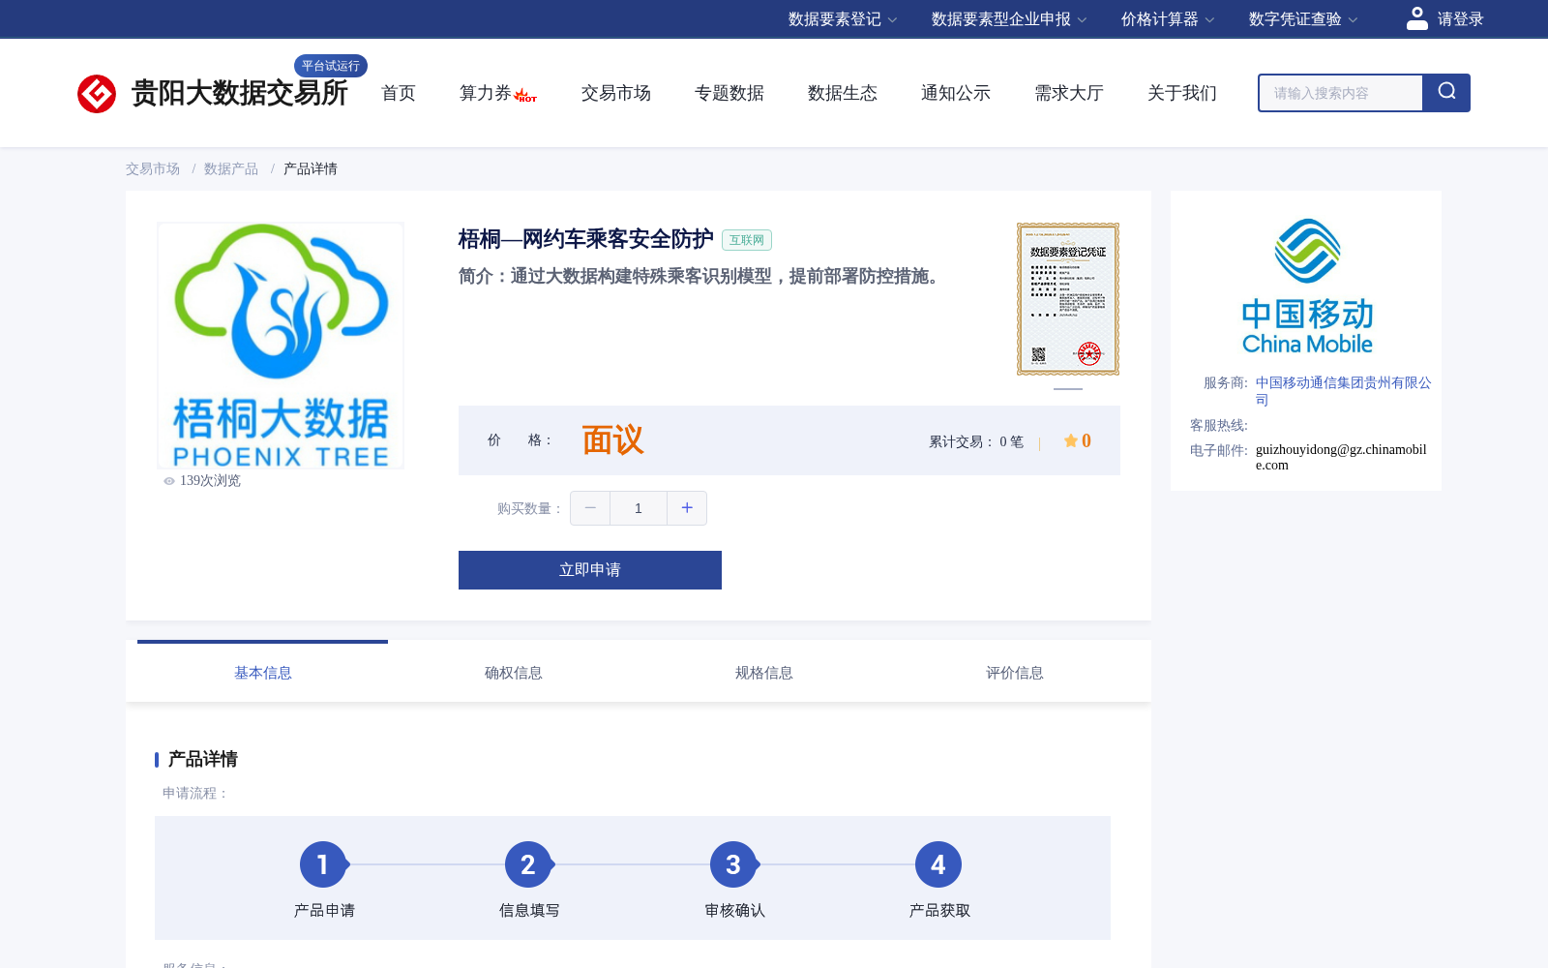This screenshot has height=968, width=1548.
Task: Open 数据生态 navigation item
Action: [x=843, y=93]
